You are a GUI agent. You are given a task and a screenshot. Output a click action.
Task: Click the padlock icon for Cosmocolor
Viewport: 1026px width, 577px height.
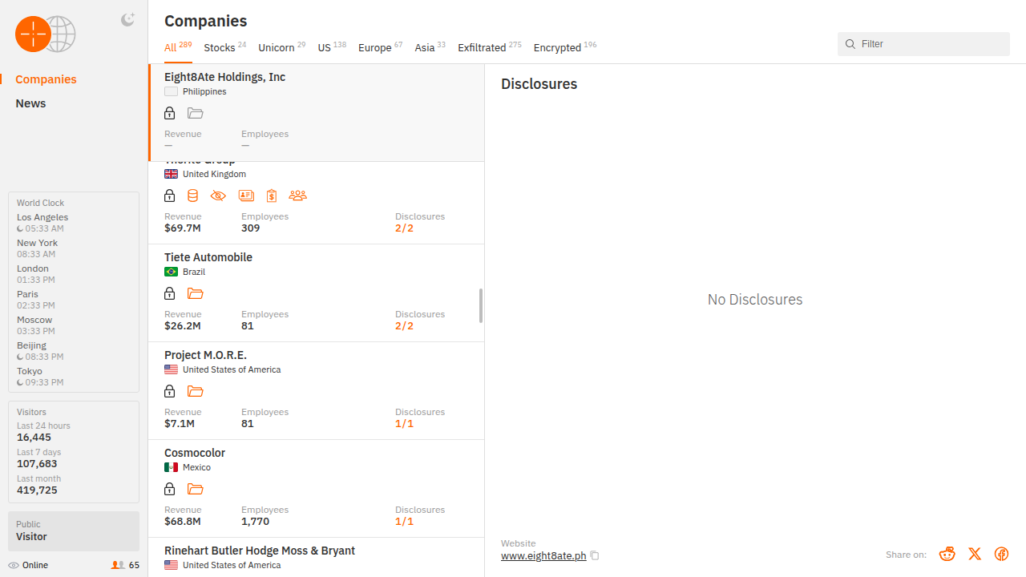point(170,489)
